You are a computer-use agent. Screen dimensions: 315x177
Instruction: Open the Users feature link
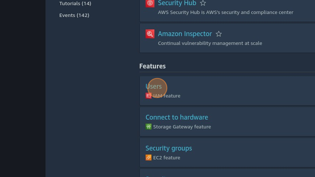point(153,86)
